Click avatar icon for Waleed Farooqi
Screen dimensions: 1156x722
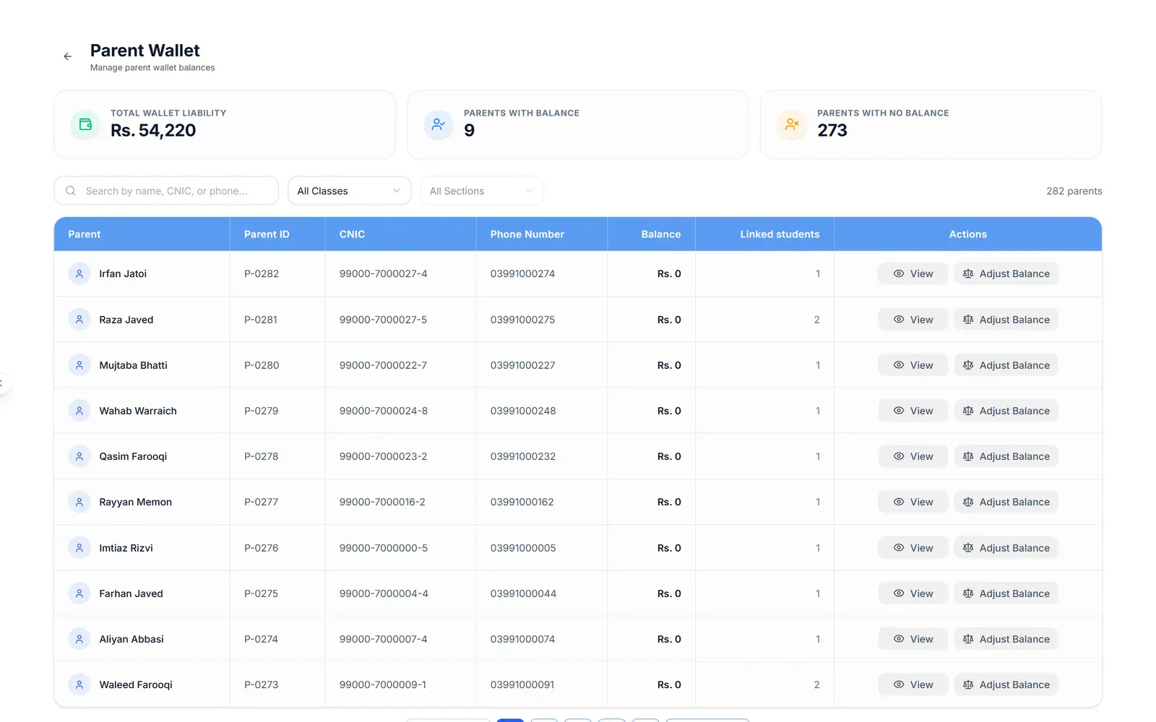click(79, 684)
